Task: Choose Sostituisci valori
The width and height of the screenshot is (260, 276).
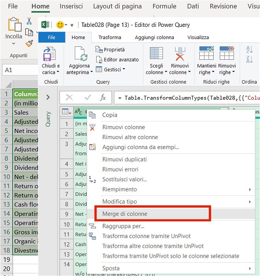Action: pyautogui.click(x=171, y=179)
